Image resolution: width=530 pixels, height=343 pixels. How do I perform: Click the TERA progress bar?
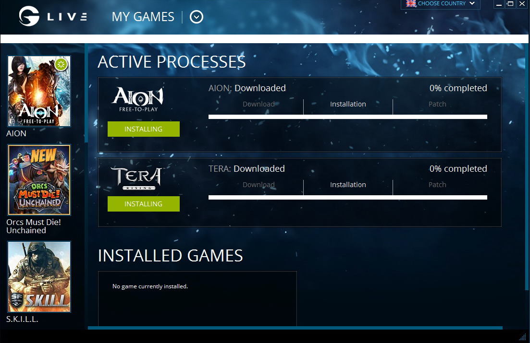348,198
